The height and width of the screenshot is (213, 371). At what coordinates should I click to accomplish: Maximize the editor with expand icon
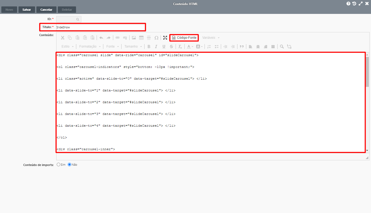point(165,38)
